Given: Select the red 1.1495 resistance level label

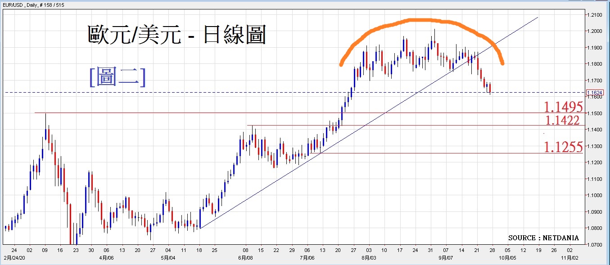Looking at the screenshot, I should (563, 107).
